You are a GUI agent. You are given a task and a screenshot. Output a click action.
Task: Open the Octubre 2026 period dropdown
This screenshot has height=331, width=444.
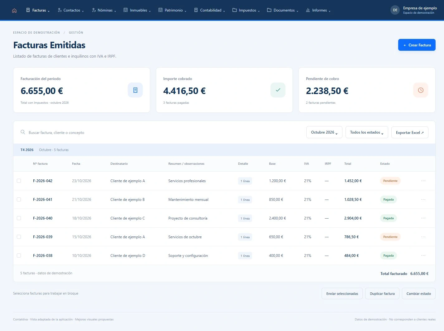click(x=324, y=132)
